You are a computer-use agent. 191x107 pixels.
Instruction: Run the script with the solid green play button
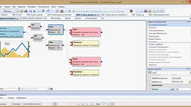pyautogui.click(x=70, y=11)
